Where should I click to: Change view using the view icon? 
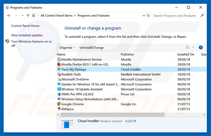point(188,47)
